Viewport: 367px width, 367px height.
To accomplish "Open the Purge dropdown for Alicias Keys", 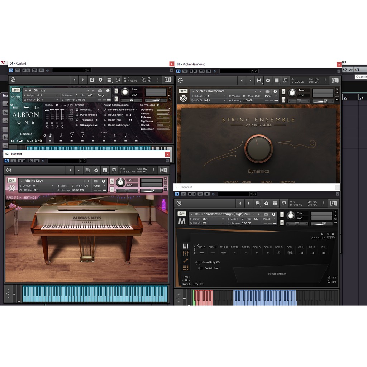I will [98, 186].
